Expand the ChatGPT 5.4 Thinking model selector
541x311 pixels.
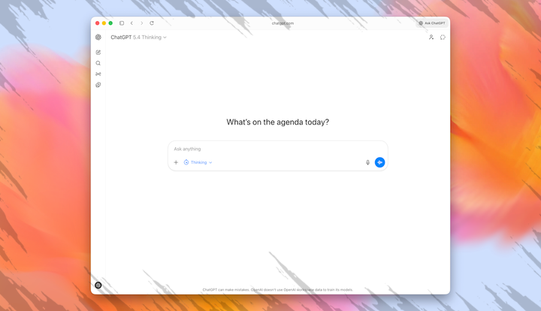139,38
